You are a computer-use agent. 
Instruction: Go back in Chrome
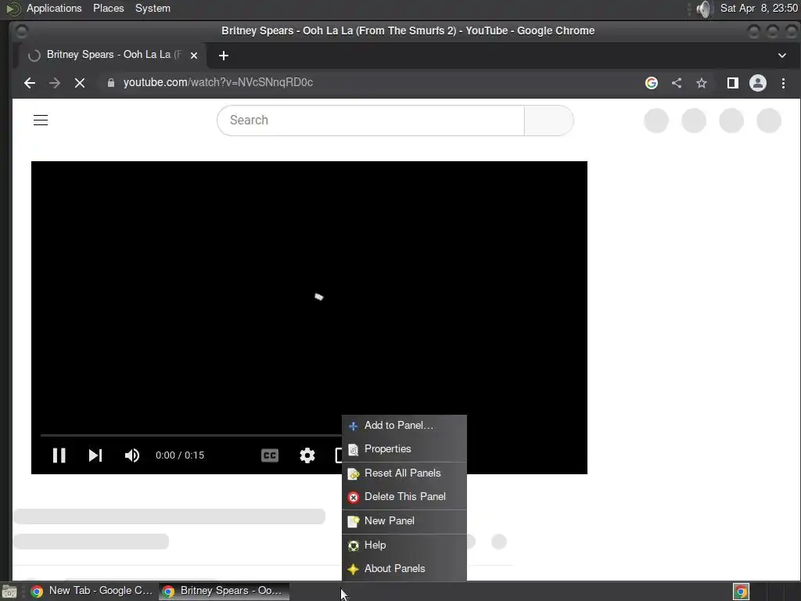coord(30,83)
